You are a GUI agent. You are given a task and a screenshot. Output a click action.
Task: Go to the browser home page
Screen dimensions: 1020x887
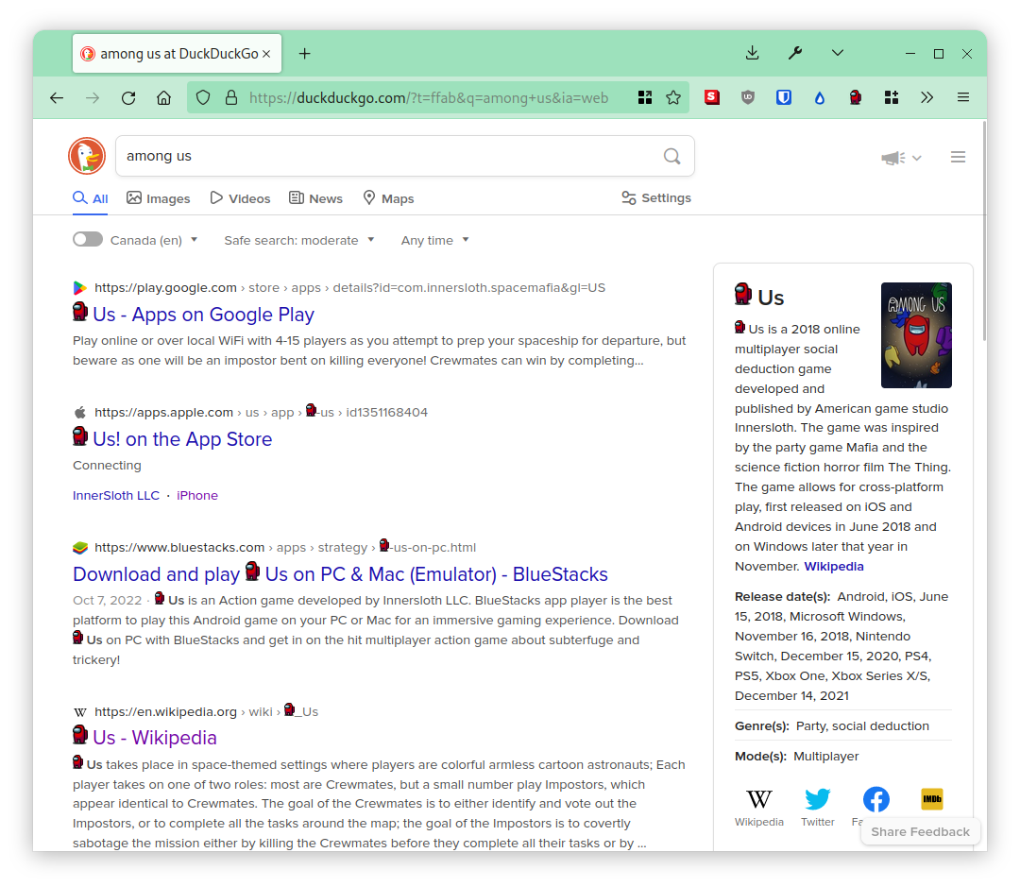pos(164,97)
